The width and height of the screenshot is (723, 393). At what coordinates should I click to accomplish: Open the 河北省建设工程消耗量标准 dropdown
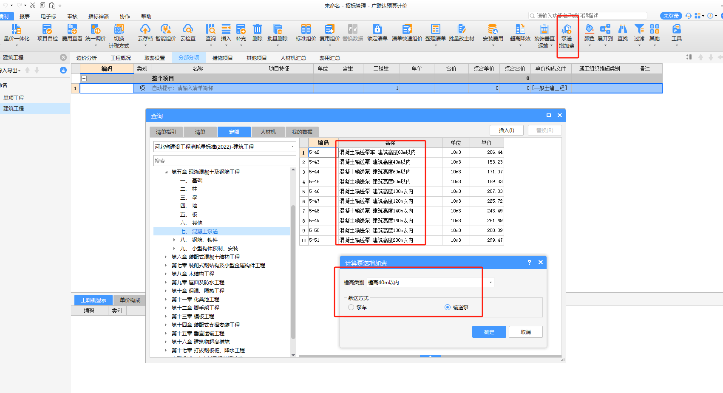tap(292, 147)
